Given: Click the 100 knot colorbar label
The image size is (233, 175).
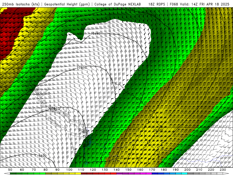Looking at the screenshot, I should pos(69,170).
